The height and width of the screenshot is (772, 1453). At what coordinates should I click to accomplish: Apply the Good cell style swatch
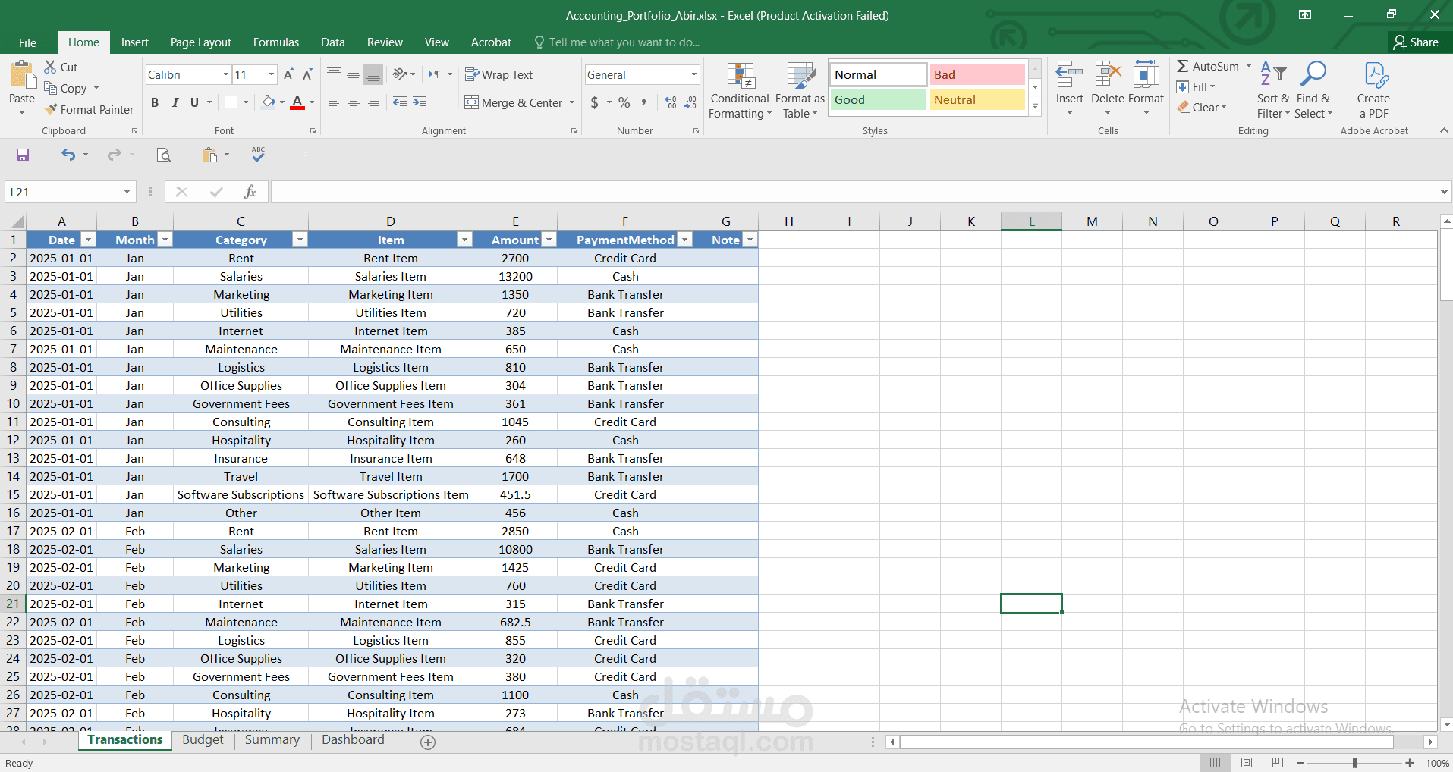coord(878,99)
